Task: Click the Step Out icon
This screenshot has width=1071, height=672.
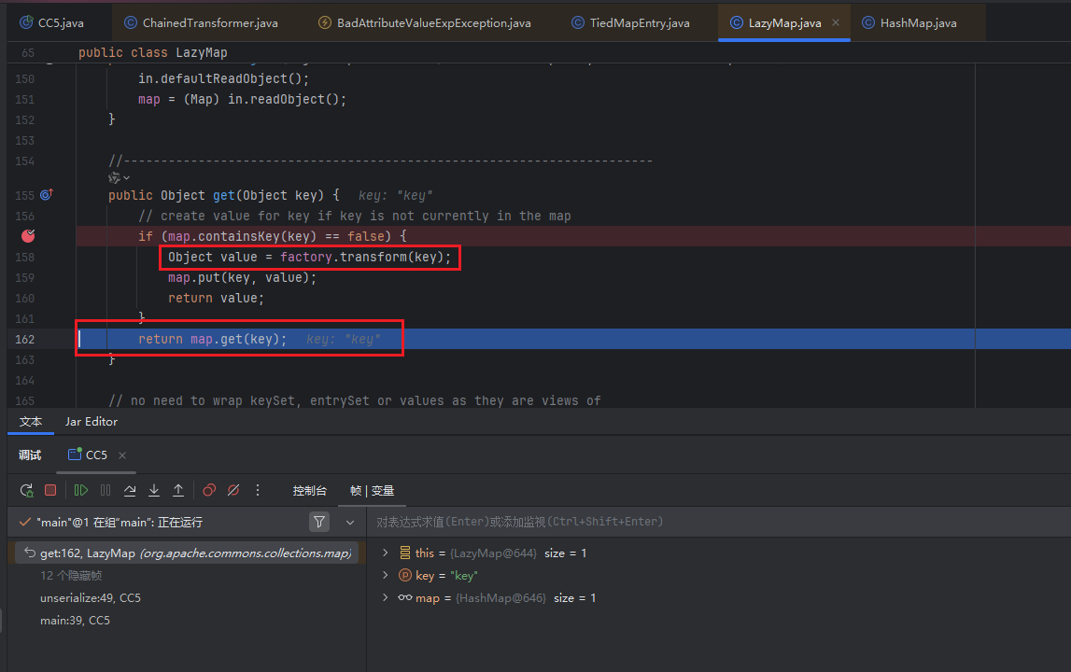Action: tap(178, 490)
